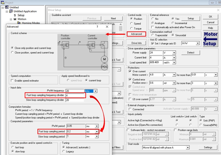The image size is (221, 155).
Task: Click the Untitled project tree icon
Action: click(7, 7)
